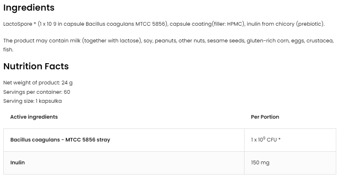Click the Net weight of product line
The width and height of the screenshot is (342, 179).
pyautogui.click(x=38, y=83)
